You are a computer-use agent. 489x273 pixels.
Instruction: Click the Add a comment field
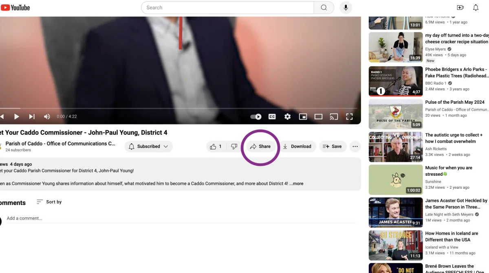(179, 218)
